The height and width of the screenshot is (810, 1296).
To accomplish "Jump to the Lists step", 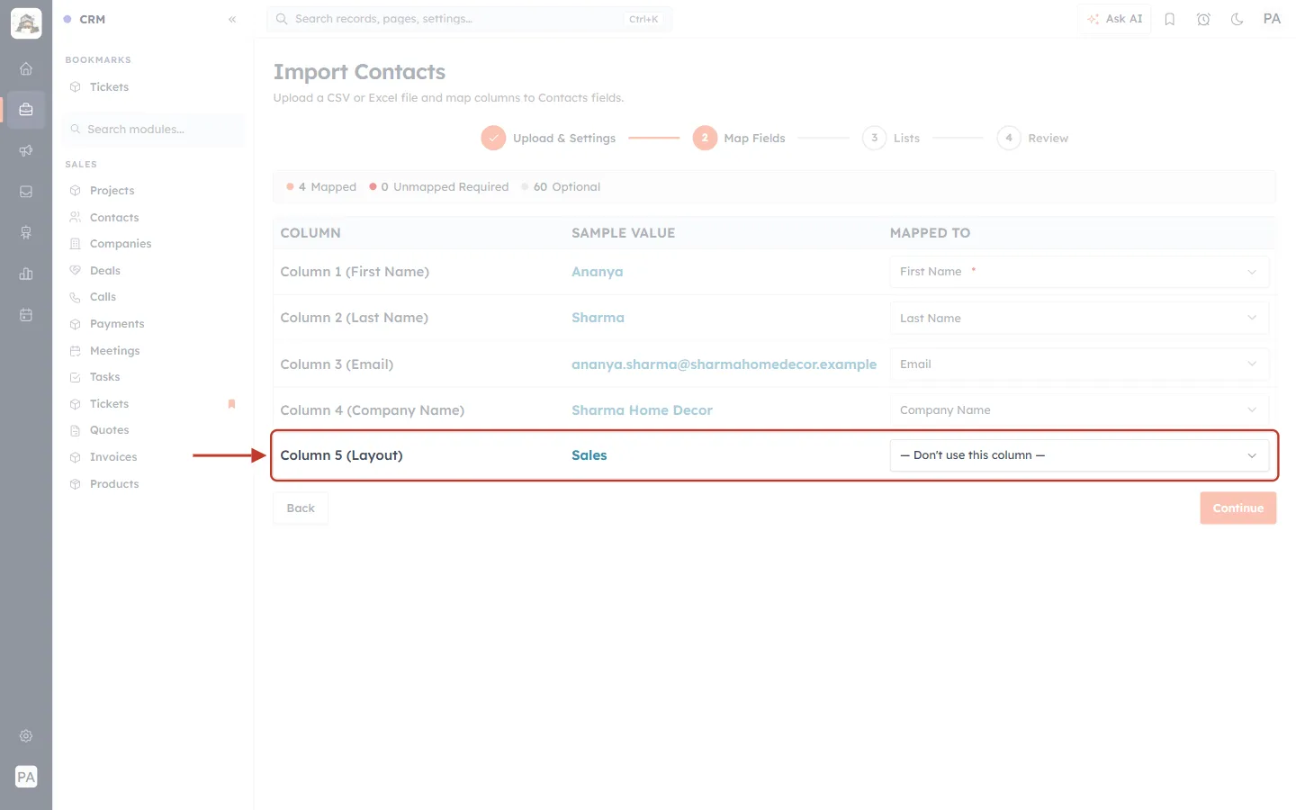I will (891, 138).
